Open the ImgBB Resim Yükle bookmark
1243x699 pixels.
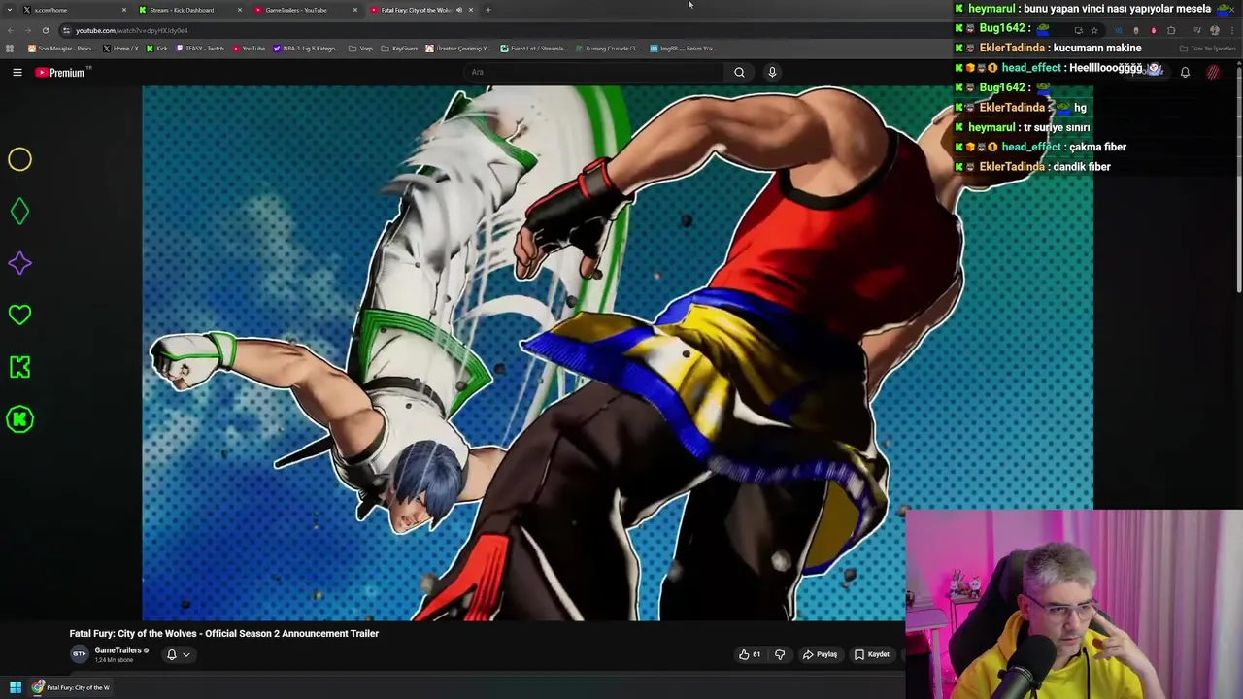tap(683, 49)
